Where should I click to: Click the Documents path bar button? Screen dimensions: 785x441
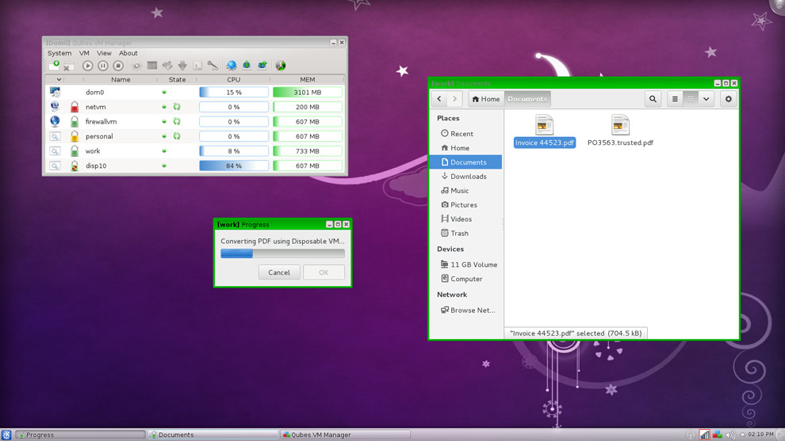527,99
